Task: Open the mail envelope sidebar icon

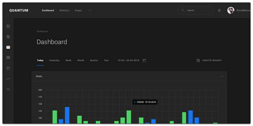Action: [x=8, y=47]
